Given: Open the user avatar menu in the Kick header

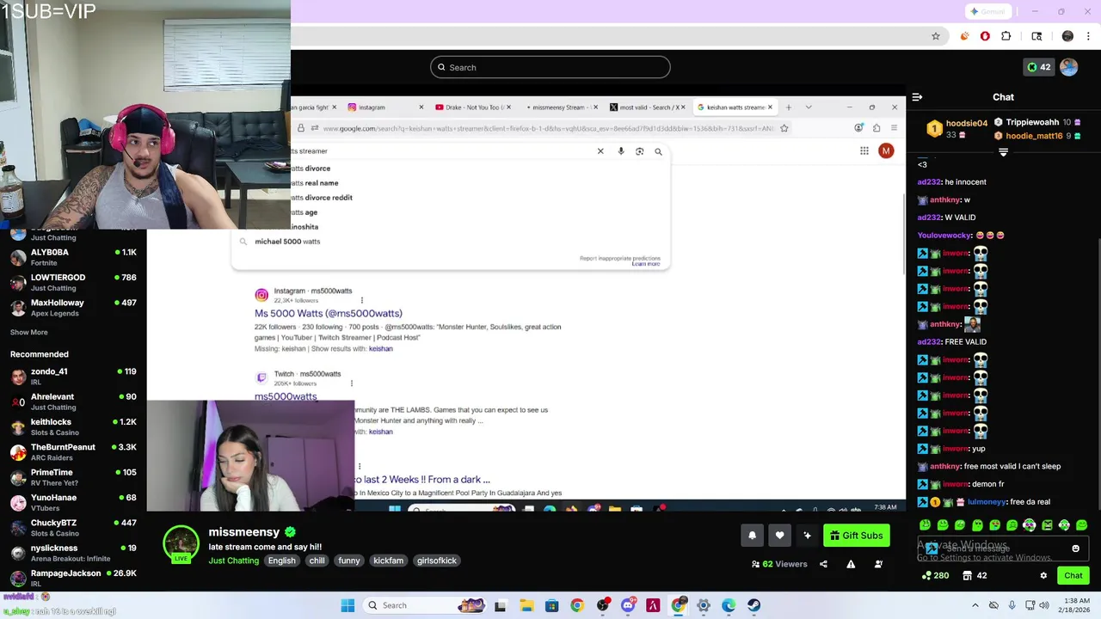Looking at the screenshot, I should coord(1069,67).
